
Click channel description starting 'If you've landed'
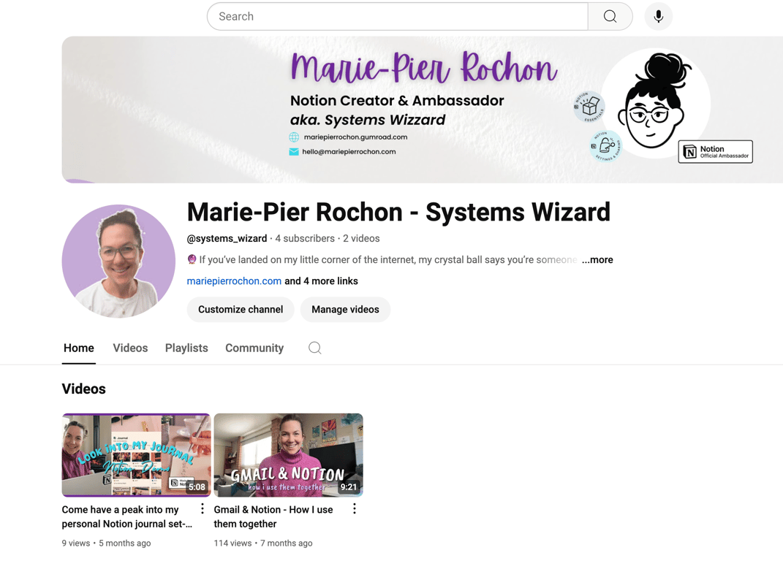point(382,259)
